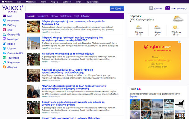
Task: Click the location pin next to Καρίγια
Action: [141, 16]
